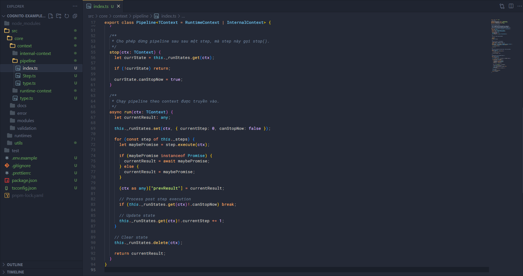Open the source control changes icon
Screen dimensions: 523x276
(502, 6)
